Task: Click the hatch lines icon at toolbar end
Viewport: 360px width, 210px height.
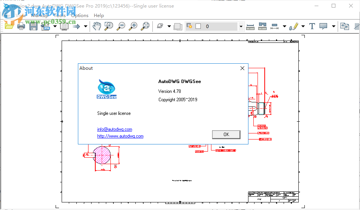Action: point(357,26)
